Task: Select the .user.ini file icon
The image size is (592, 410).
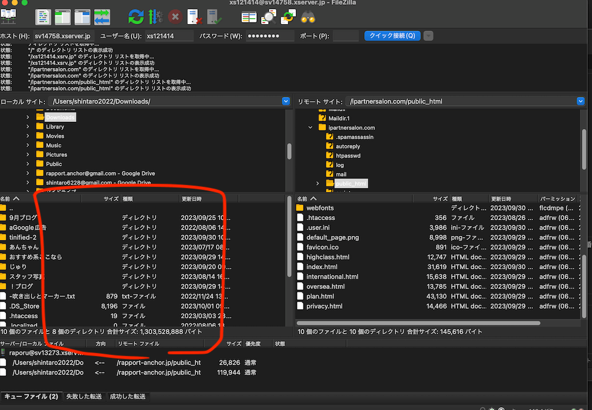Action: pyautogui.click(x=300, y=227)
